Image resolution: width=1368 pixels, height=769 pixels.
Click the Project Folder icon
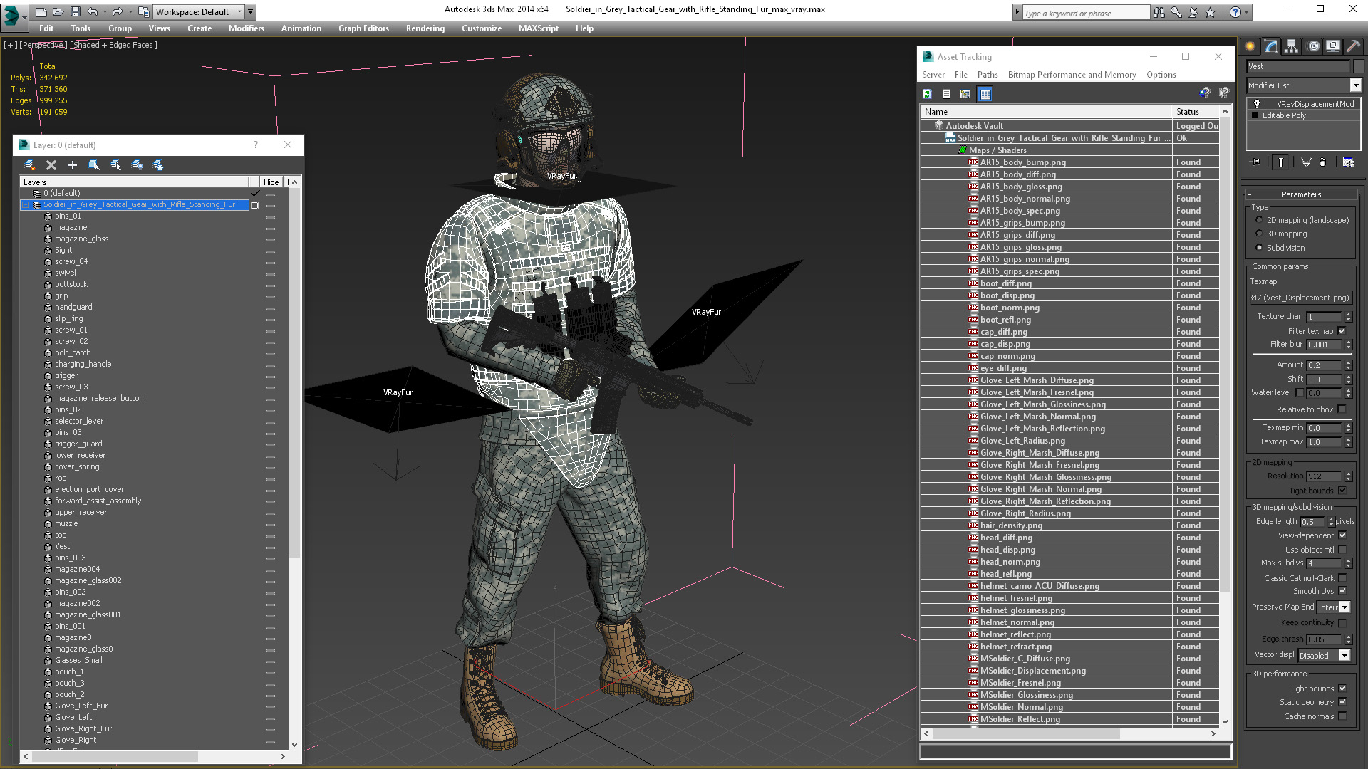[143, 11]
